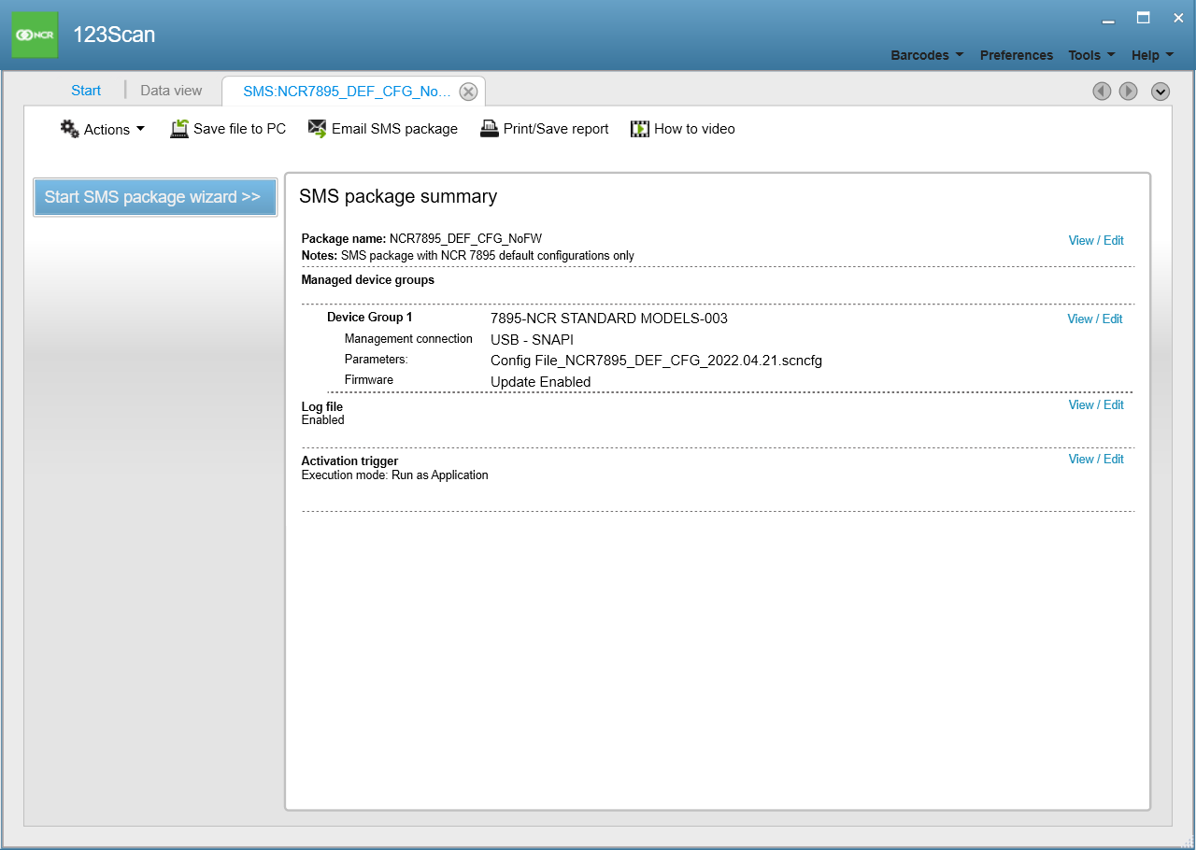Close the SMS:NCR7895_DEF_CFG tab
The image size is (1196, 850).
pos(469,92)
